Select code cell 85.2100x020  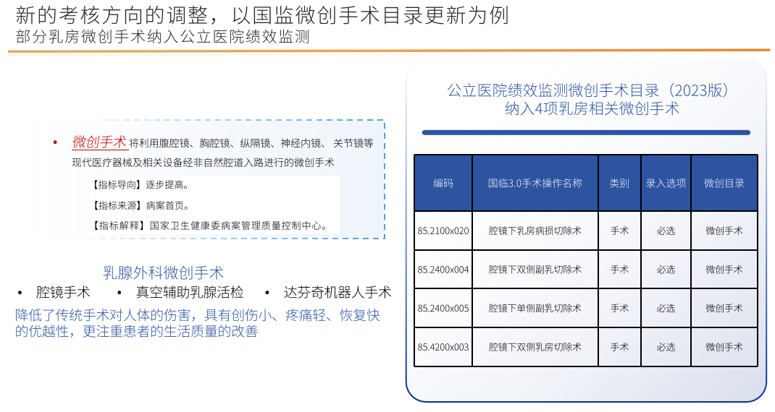point(443,231)
